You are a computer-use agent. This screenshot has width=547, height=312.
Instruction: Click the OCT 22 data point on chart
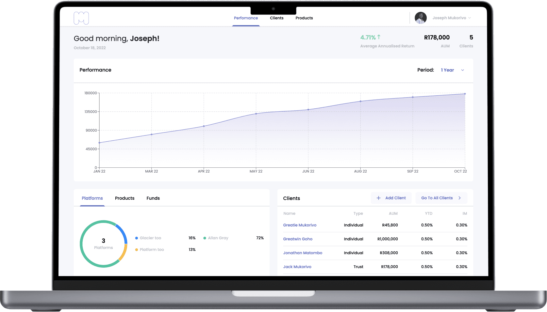[465, 94]
